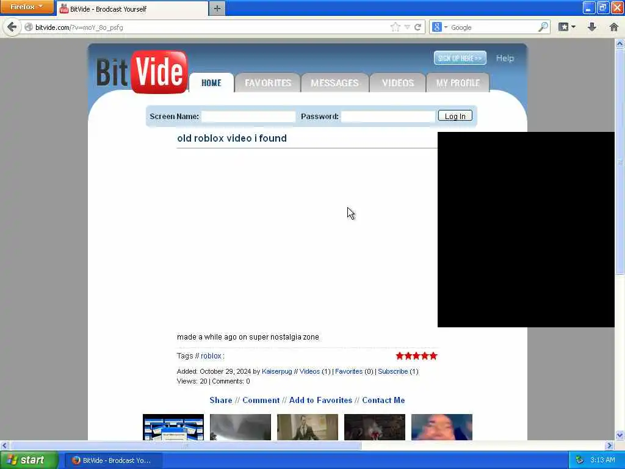Click the vertical scrollbar down arrow

pos(620,435)
